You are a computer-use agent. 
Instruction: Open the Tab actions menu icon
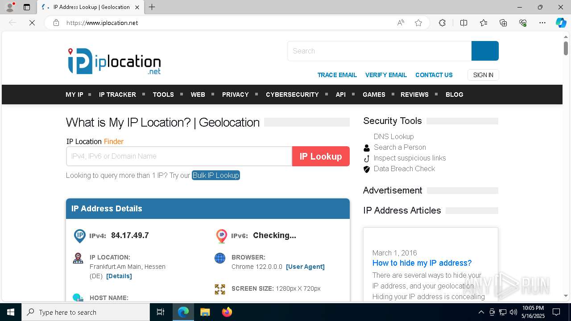pyautogui.click(x=27, y=7)
